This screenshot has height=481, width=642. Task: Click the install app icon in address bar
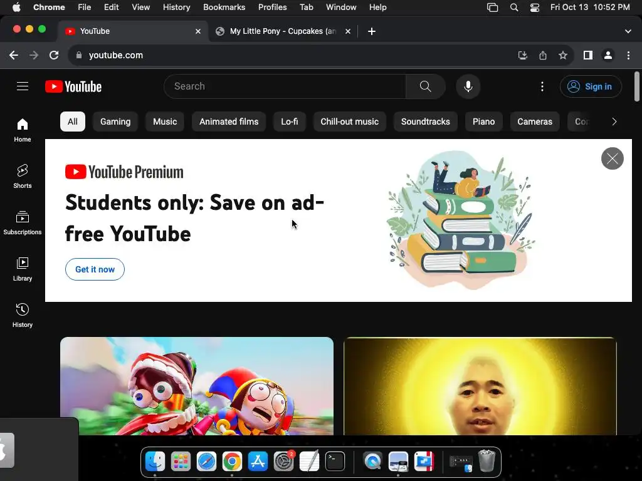point(522,55)
